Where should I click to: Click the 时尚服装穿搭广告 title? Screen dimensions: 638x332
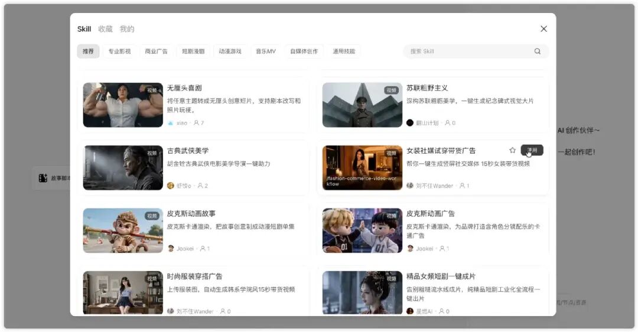point(194,276)
